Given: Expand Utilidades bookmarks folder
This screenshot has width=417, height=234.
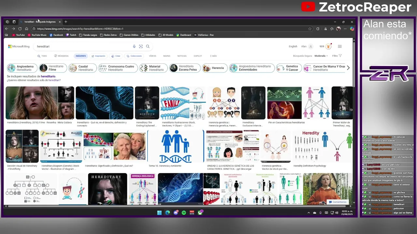Looking at the screenshot, I should pos(149,35).
